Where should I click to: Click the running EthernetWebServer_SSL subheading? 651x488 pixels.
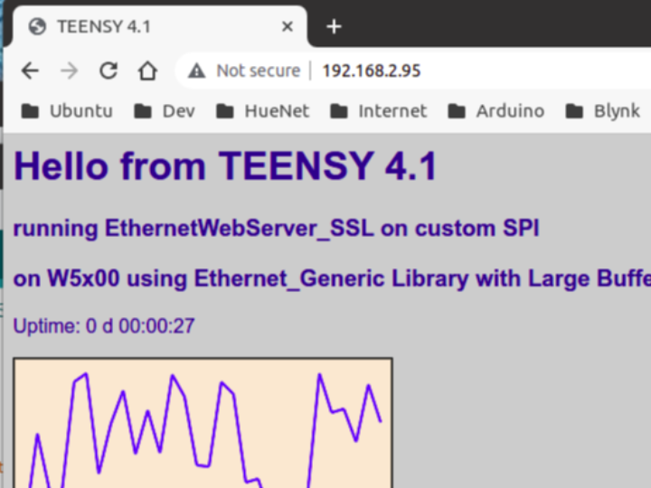[276, 228]
